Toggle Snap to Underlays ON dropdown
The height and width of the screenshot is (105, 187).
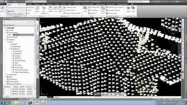click(x=82, y=13)
